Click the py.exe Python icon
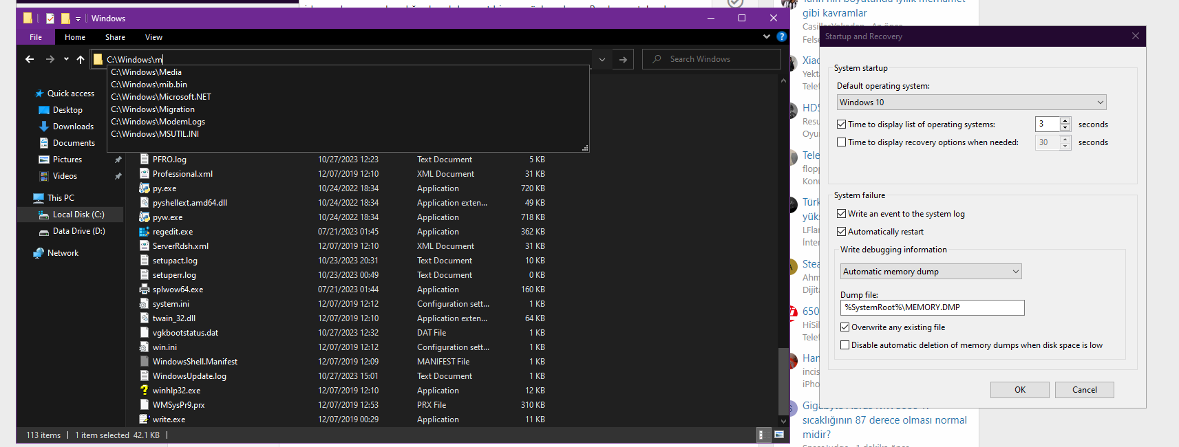Image resolution: width=1179 pixels, height=447 pixels. coord(145,188)
